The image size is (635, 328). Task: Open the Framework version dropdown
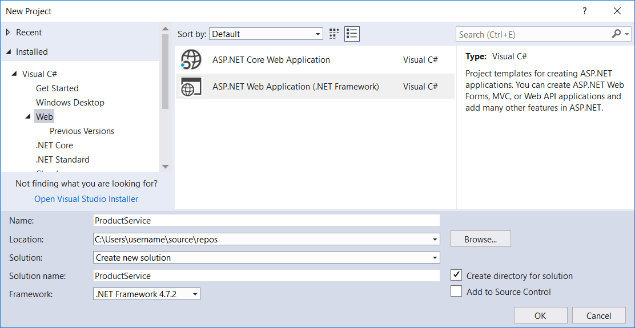147,294
